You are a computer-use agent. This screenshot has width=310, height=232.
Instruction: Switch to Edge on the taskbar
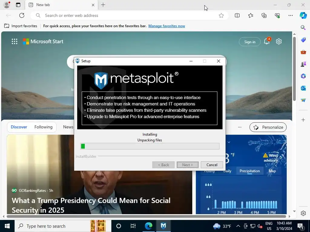(148, 226)
